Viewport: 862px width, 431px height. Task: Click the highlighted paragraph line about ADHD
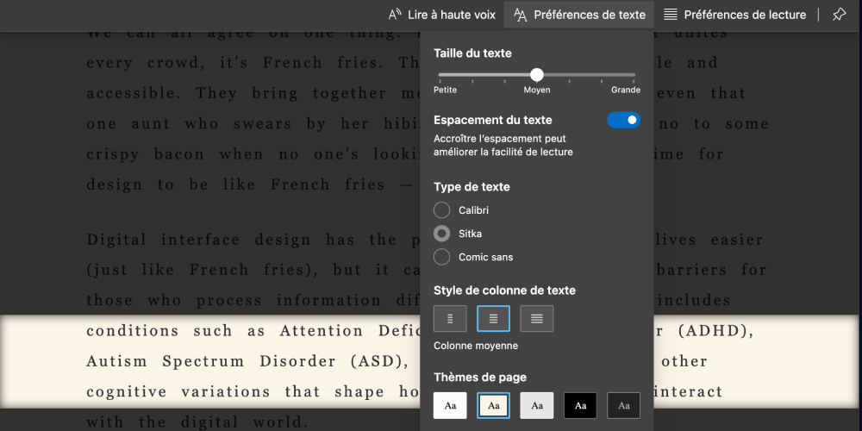(259, 331)
